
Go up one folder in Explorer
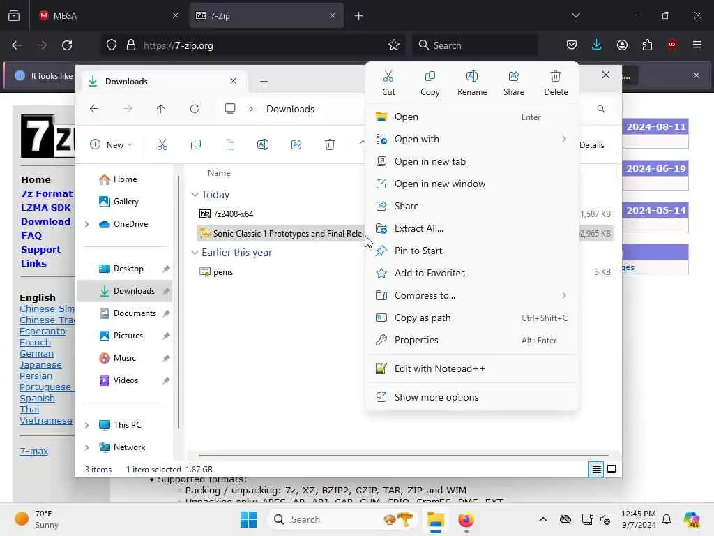tap(161, 109)
